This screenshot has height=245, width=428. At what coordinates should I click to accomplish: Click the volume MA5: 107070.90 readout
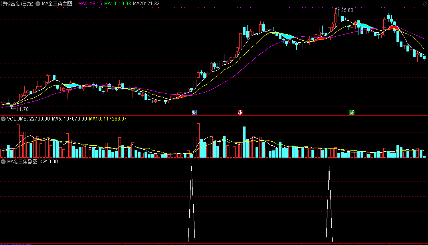pos(69,119)
